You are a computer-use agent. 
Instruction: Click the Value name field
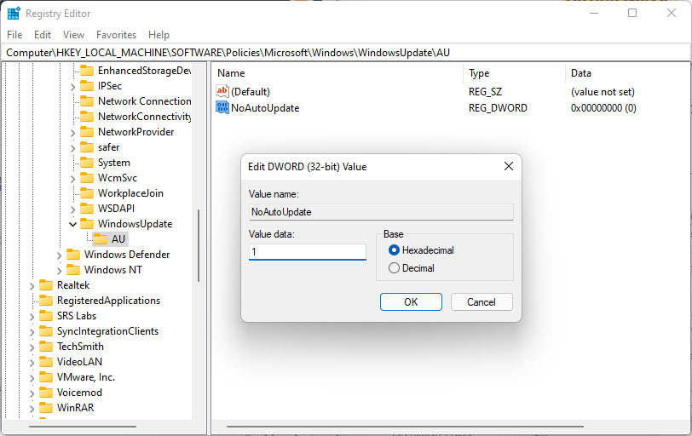click(x=381, y=212)
